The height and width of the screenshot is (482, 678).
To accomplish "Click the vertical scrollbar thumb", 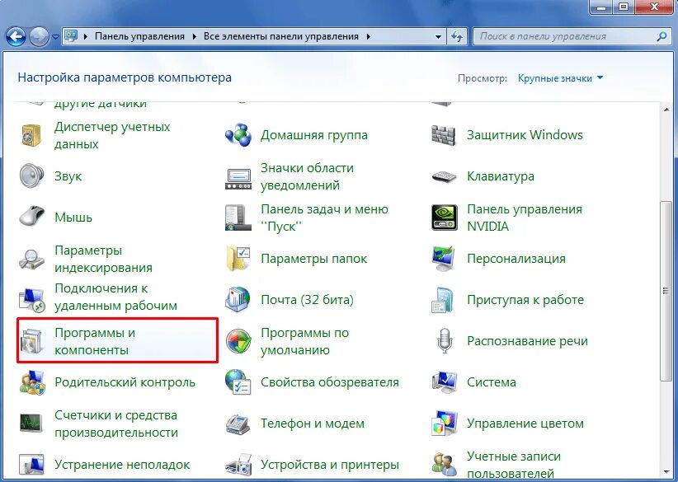I will click(666, 291).
